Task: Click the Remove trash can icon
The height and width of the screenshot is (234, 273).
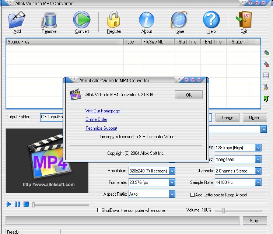Action: pos(49,20)
